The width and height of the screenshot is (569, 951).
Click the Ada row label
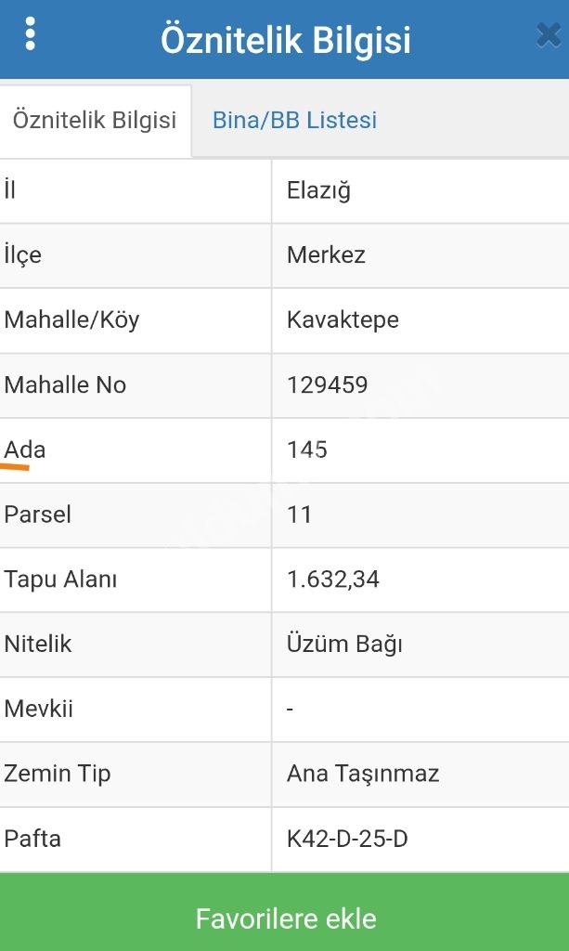point(25,450)
